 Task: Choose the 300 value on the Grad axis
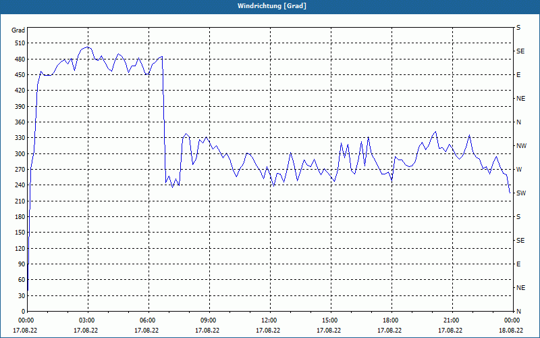[20, 153]
